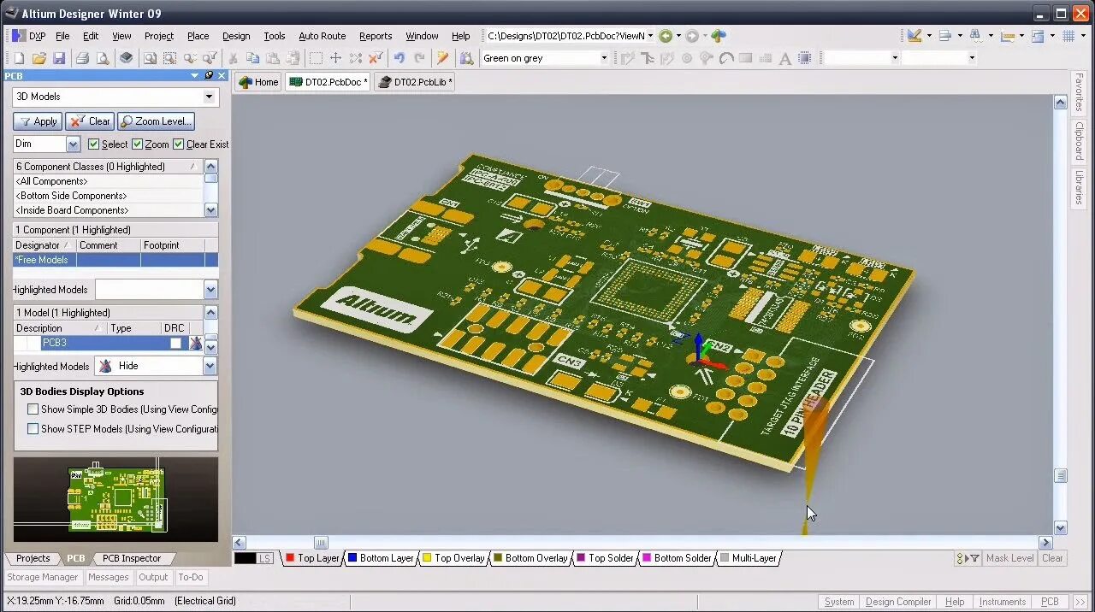Switch to the Home tab
Image resolution: width=1095 pixels, height=612 pixels.
[258, 82]
